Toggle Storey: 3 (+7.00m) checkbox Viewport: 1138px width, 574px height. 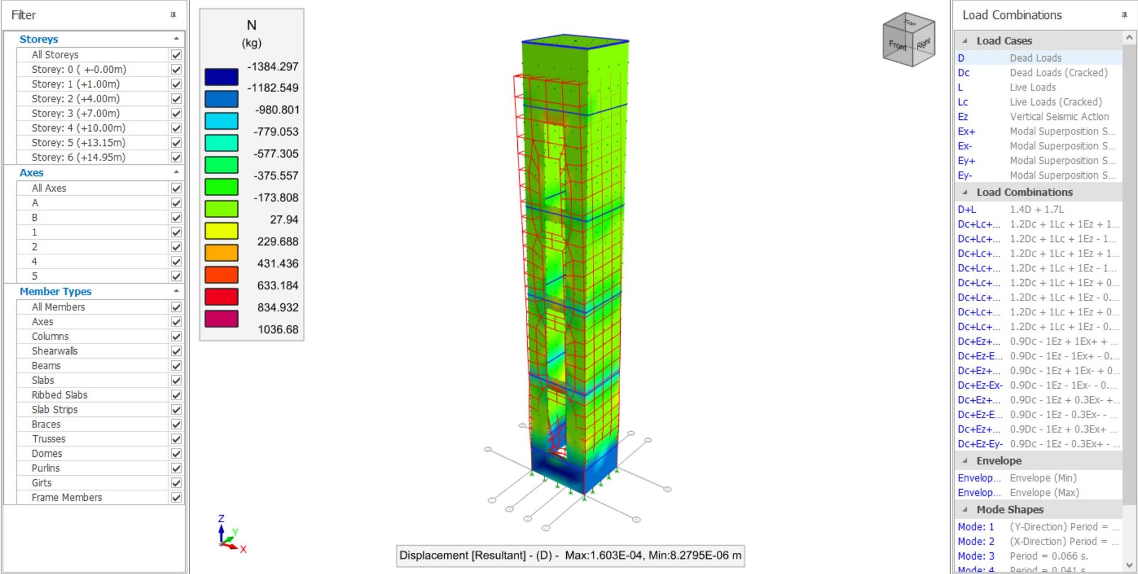[x=176, y=113]
